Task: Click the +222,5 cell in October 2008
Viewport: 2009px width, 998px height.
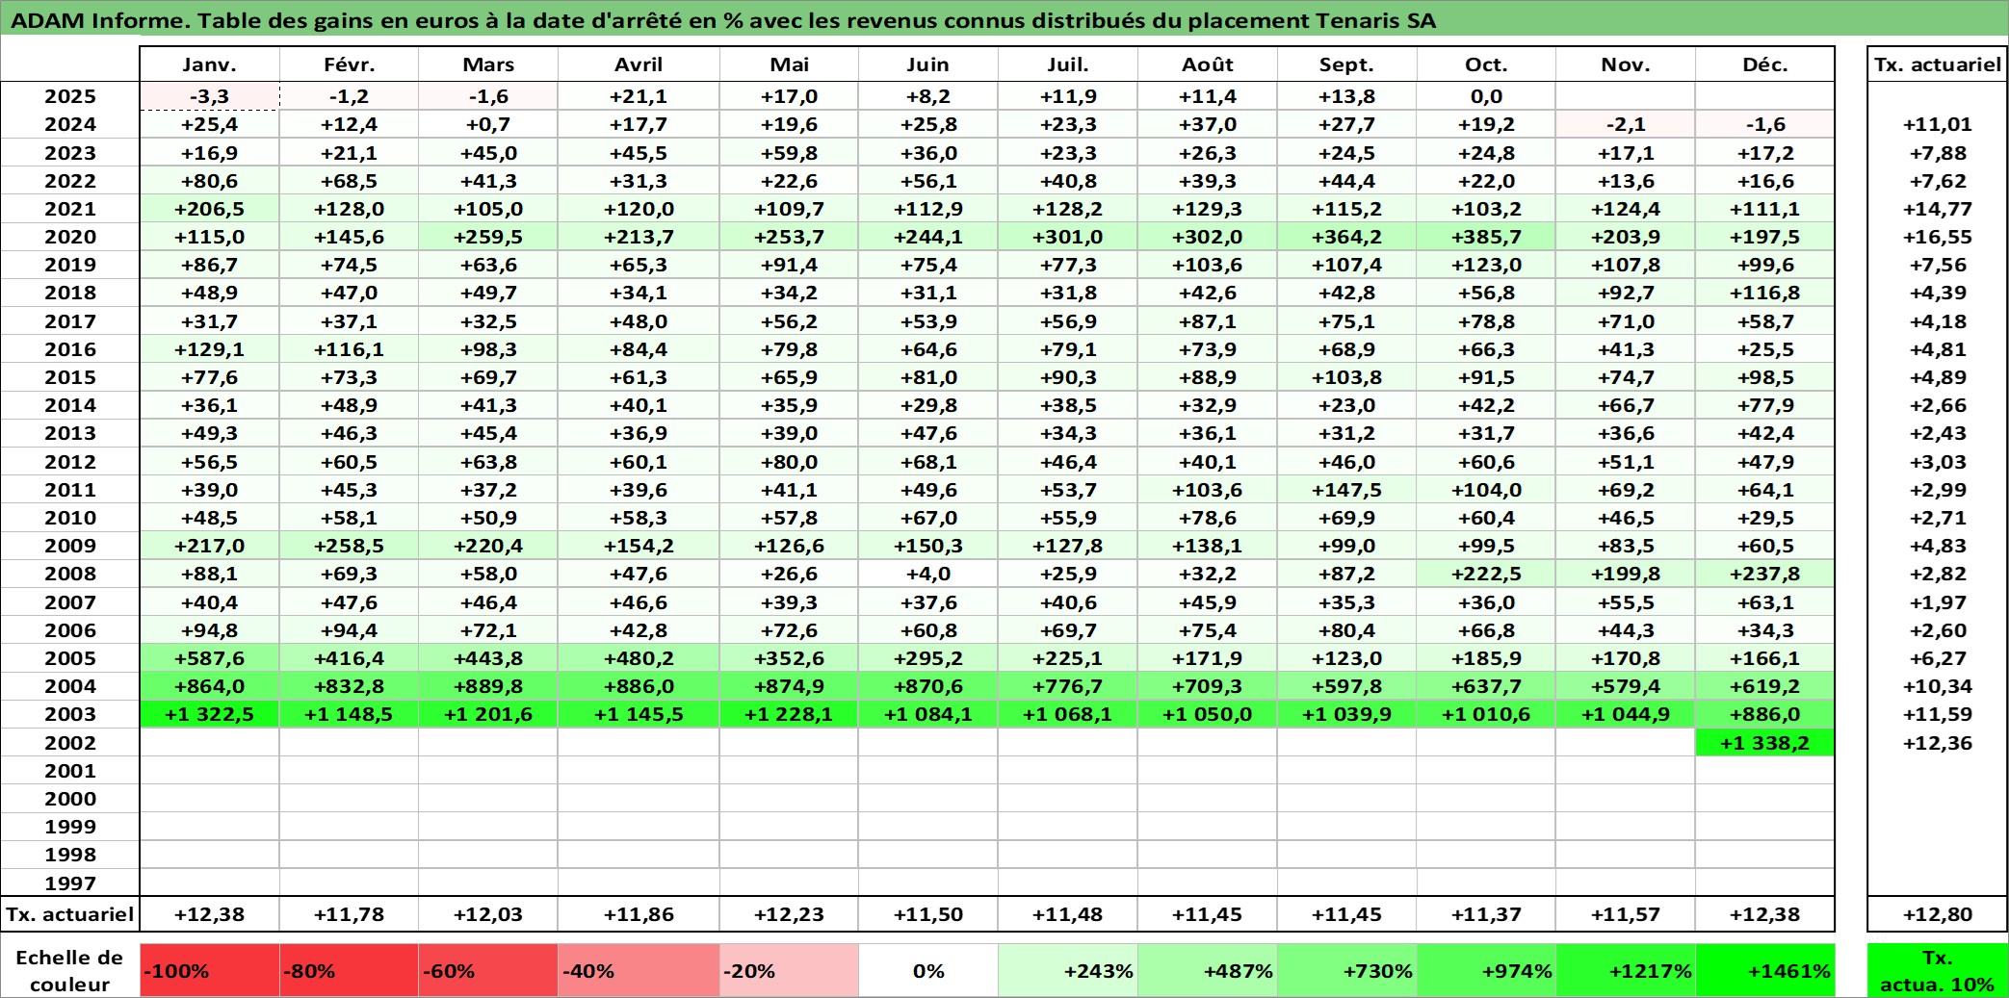Action: point(1486,574)
